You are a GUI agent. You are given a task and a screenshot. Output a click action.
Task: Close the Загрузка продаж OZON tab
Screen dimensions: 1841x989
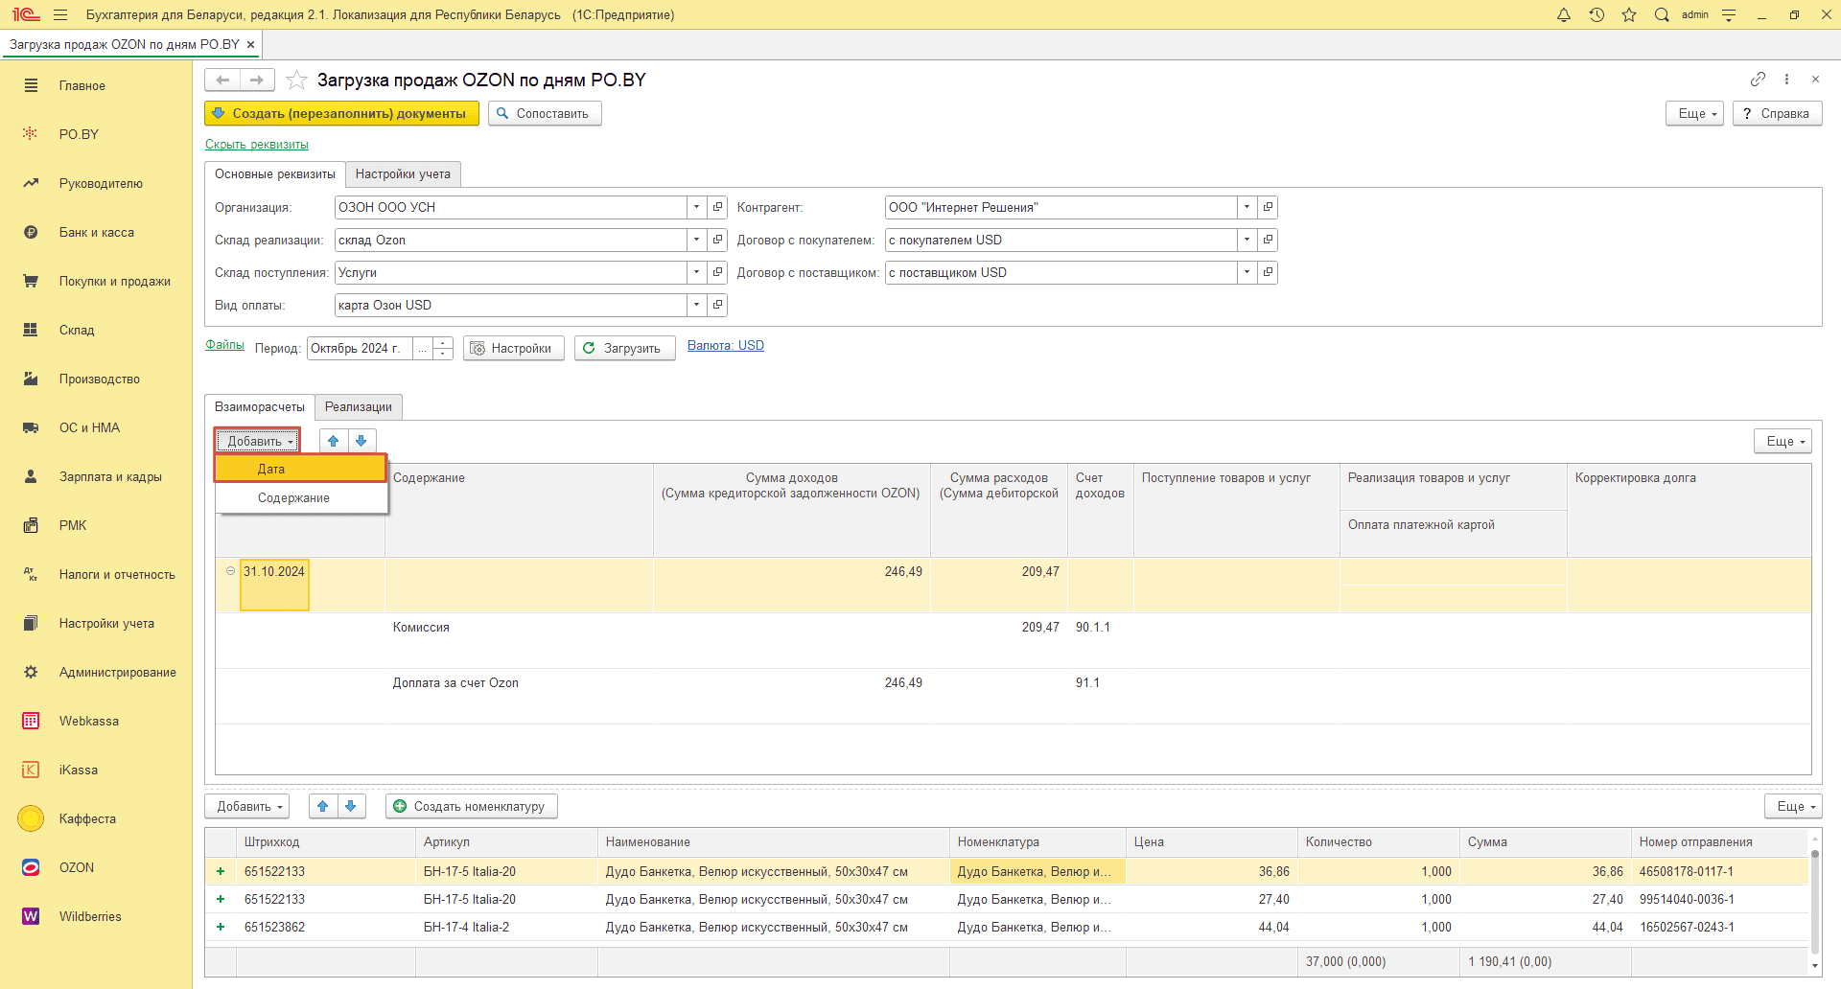tap(251, 44)
